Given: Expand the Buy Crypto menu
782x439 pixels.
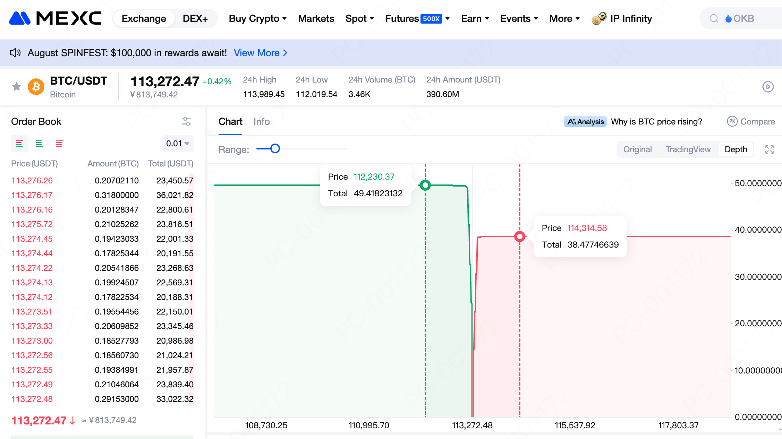Looking at the screenshot, I should pos(257,18).
